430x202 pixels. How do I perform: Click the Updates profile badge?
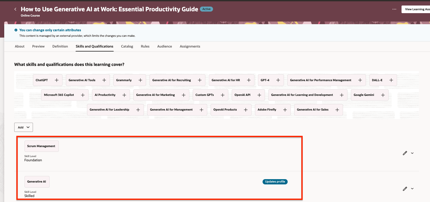(275, 182)
